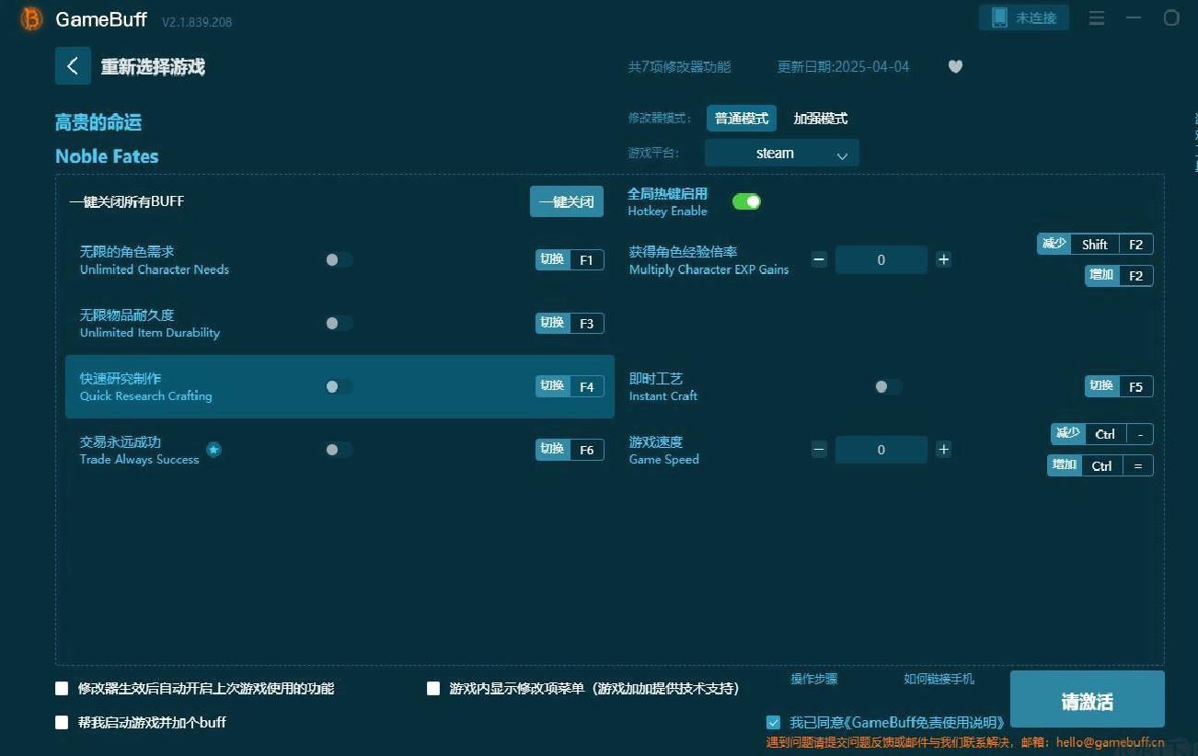Toggle Unlimited Item Durability switch
The height and width of the screenshot is (756, 1198).
pyautogui.click(x=339, y=323)
